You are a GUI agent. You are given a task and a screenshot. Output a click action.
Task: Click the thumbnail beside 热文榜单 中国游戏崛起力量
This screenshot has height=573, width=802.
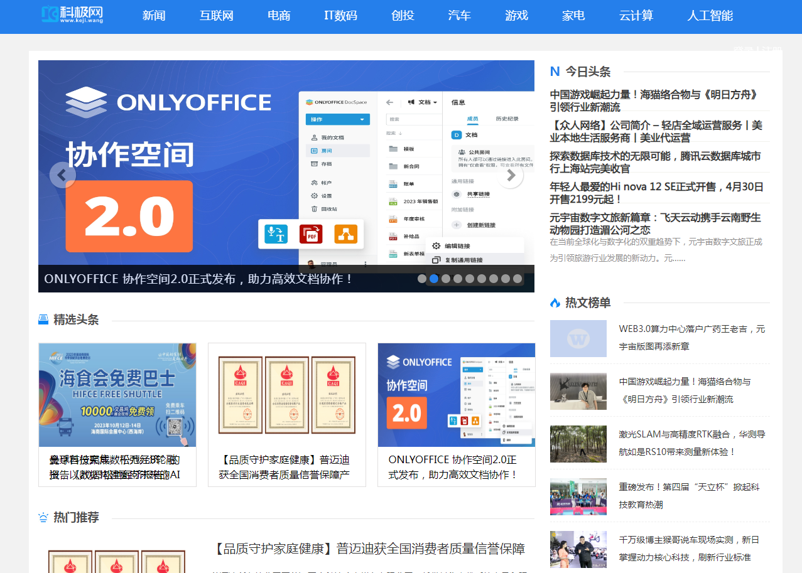click(x=578, y=392)
